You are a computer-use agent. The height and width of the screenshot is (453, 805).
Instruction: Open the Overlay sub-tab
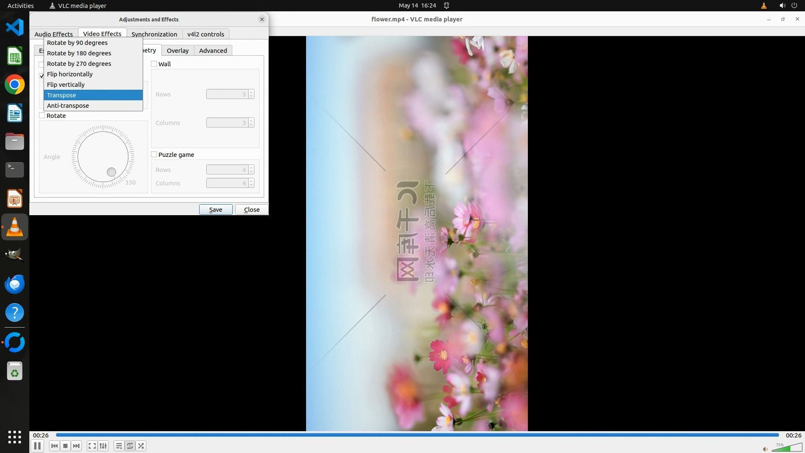pyautogui.click(x=178, y=50)
